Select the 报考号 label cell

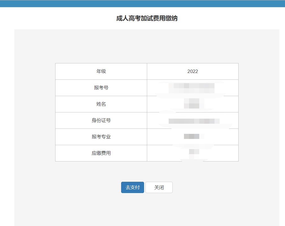[101, 88]
